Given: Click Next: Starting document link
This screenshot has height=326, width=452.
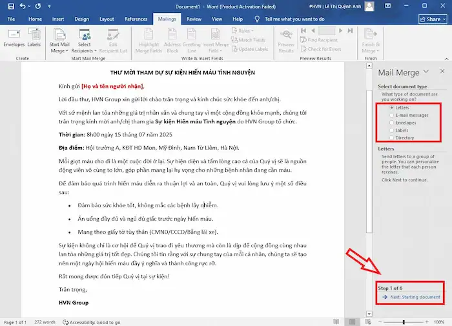Looking at the screenshot, I should [415, 297].
